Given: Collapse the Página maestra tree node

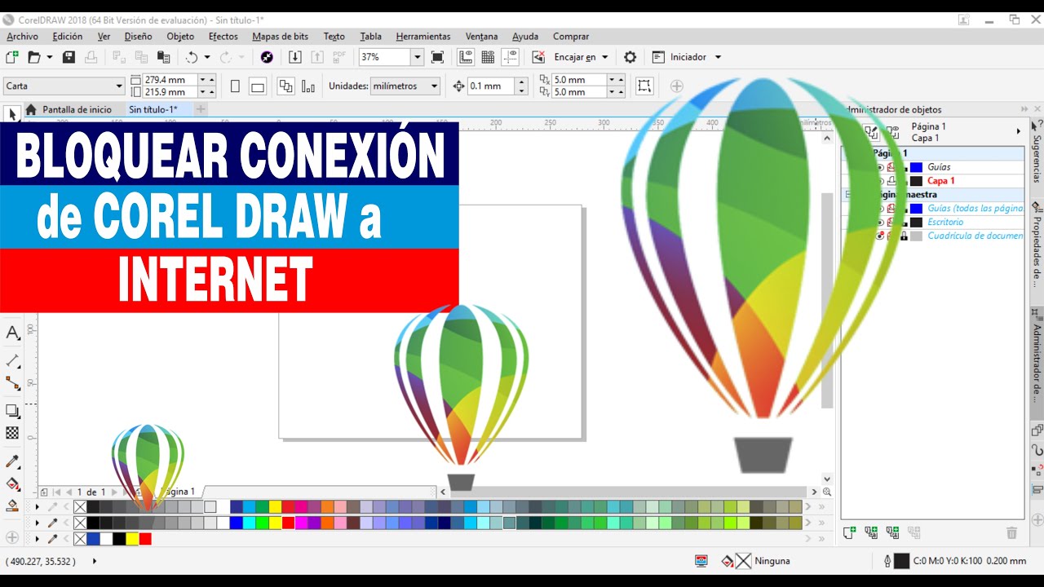Looking at the screenshot, I should pyautogui.click(x=847, y=195).
